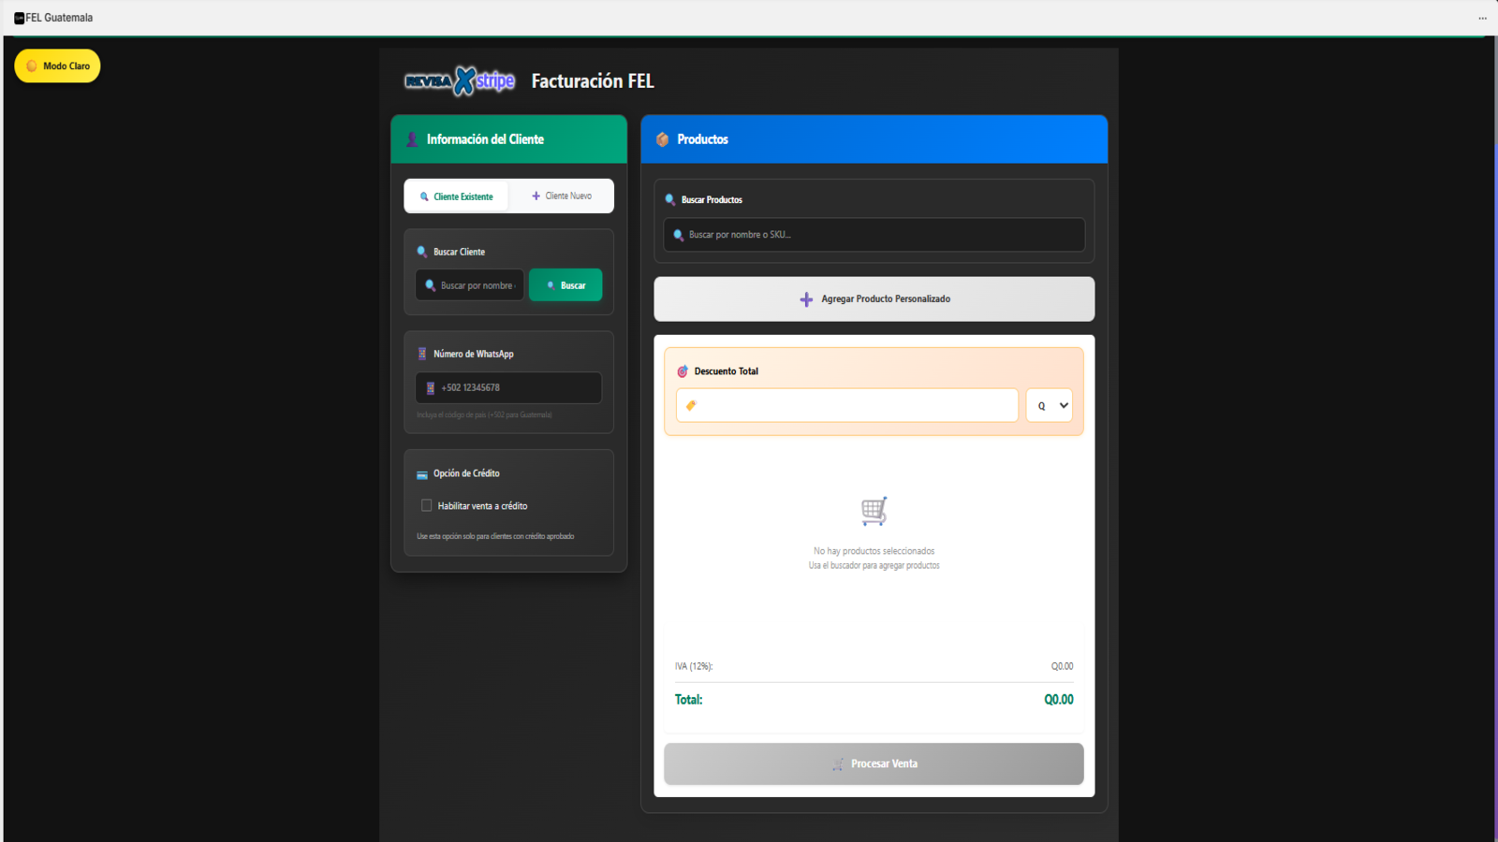Select the Cliente Nuevo tab
1498x842 pixels.
point(562,196)
